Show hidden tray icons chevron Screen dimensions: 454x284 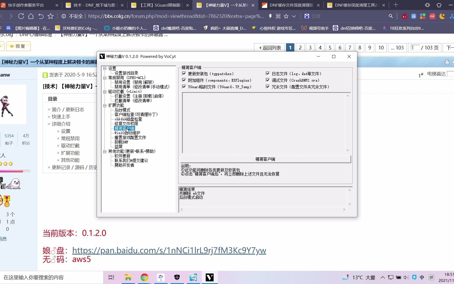pyautogui.click(x=383, y=277)
